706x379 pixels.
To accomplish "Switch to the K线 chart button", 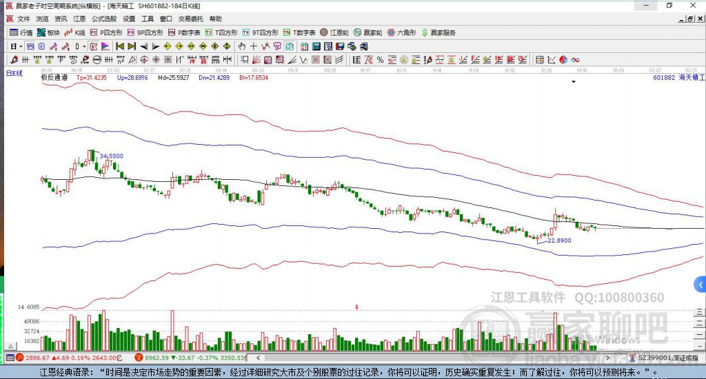I will [x=74, y=32].
